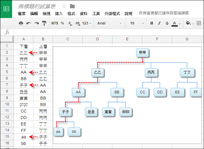Select cell B1 containing 上層
This screenshot has width=204, height=149.
tap(43, 46)
